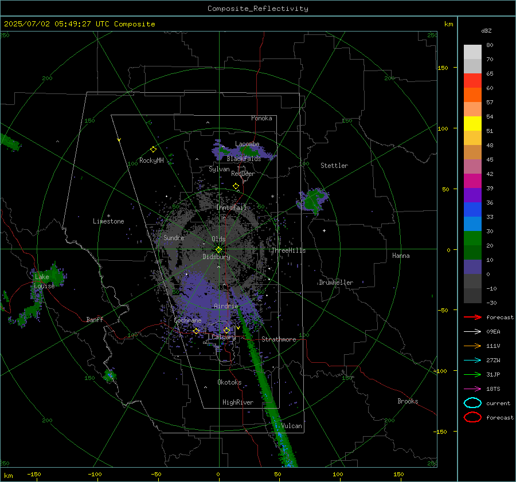
Task: Click the Banff city label
Action: click(x=95, y=320)
